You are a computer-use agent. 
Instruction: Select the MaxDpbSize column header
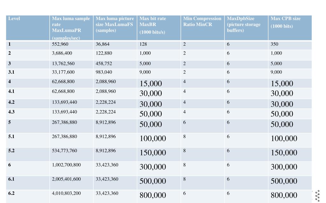pos(246,28)
